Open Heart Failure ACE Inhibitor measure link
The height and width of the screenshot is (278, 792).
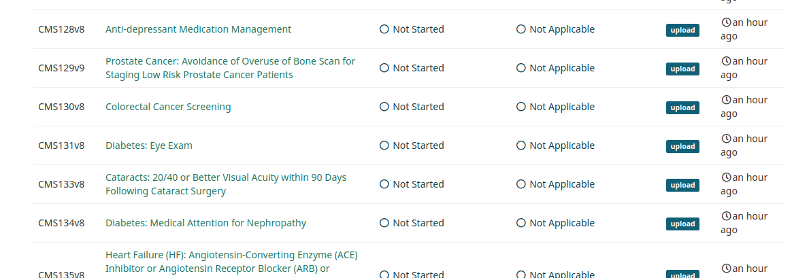231,265
